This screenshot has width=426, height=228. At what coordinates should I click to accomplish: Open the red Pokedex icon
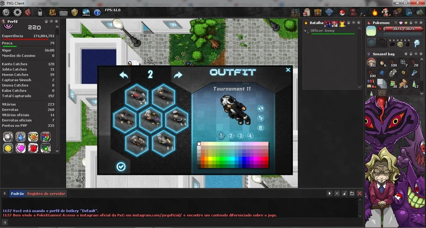[x=353, y=12]
